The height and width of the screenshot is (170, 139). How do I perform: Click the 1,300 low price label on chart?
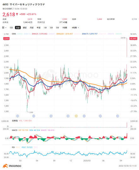pyautogui.click(x=31, y=112)
